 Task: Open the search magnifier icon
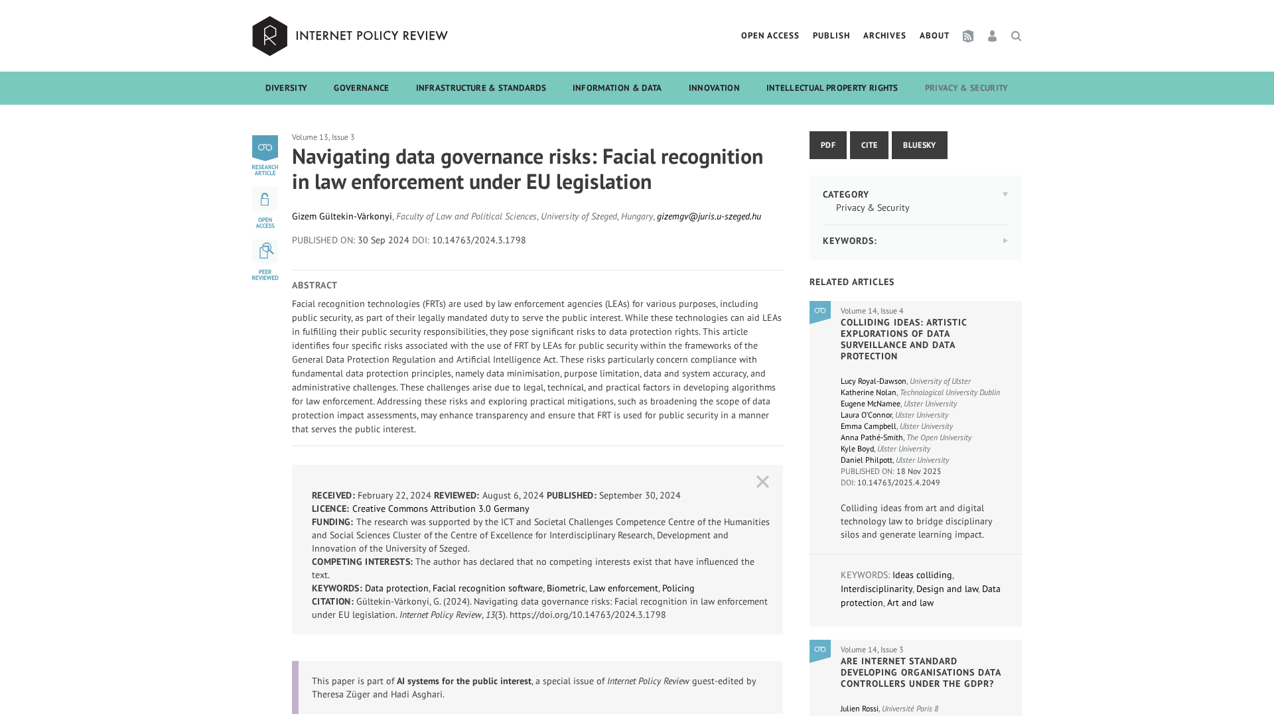coord(1016,36)
